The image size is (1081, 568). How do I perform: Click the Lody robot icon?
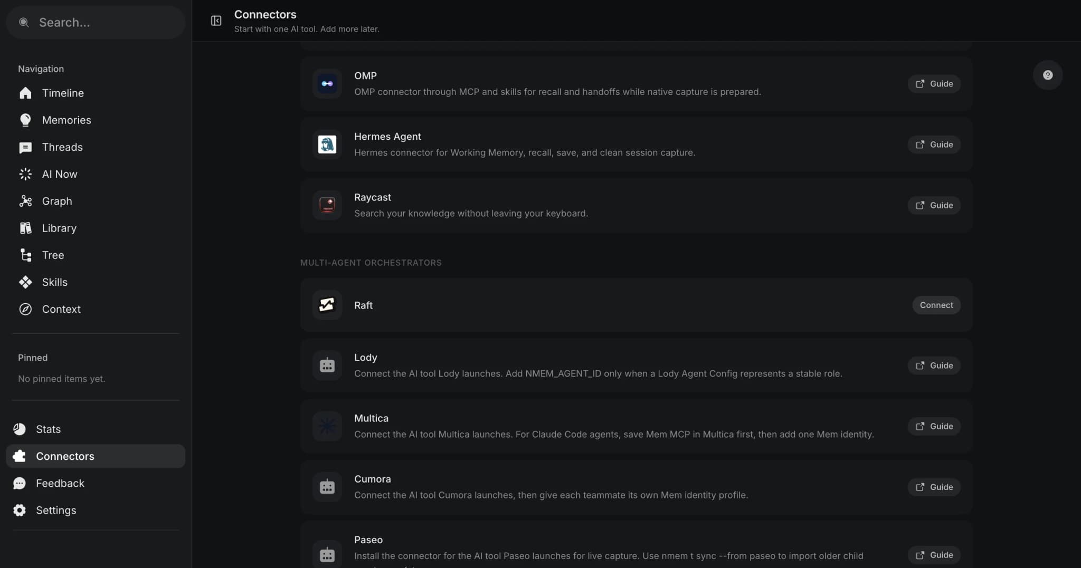coord(327,365)
